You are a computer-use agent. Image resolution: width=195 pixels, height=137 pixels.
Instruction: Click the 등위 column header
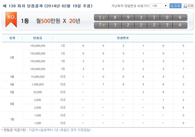(12, 38)
